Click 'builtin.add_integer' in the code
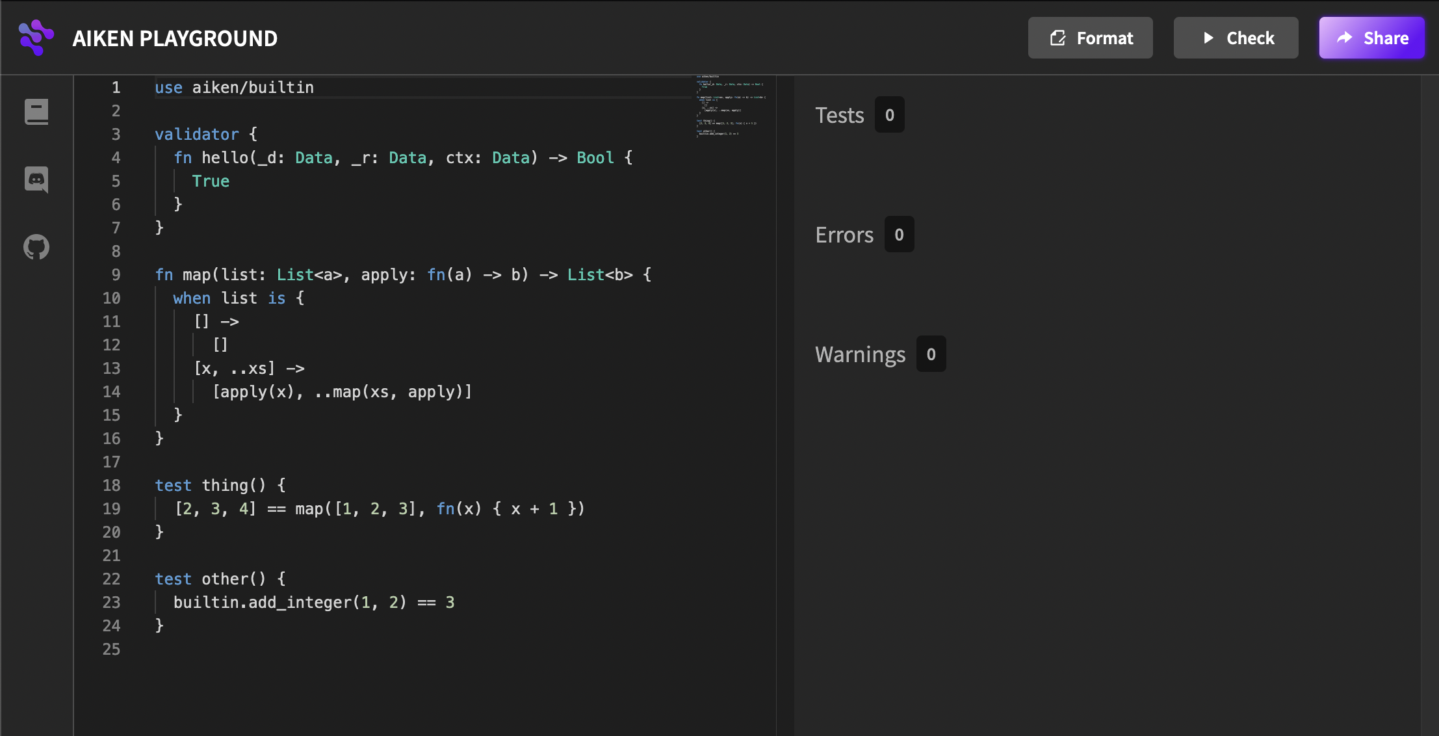 click(x=262, y=603)
